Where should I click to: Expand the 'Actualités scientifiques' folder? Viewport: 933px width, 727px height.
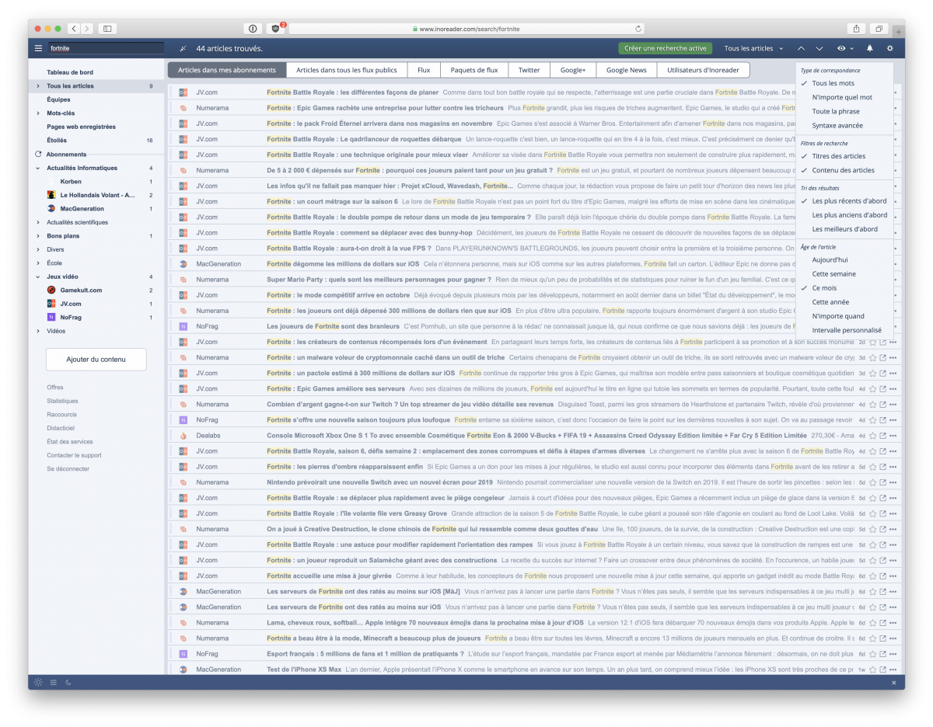[37, 222]
